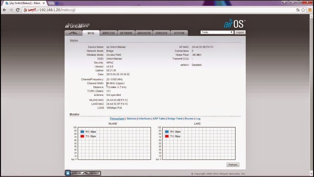The image size is (314, 177).
Task: Click the new tab button
Action: click(51, 3)
